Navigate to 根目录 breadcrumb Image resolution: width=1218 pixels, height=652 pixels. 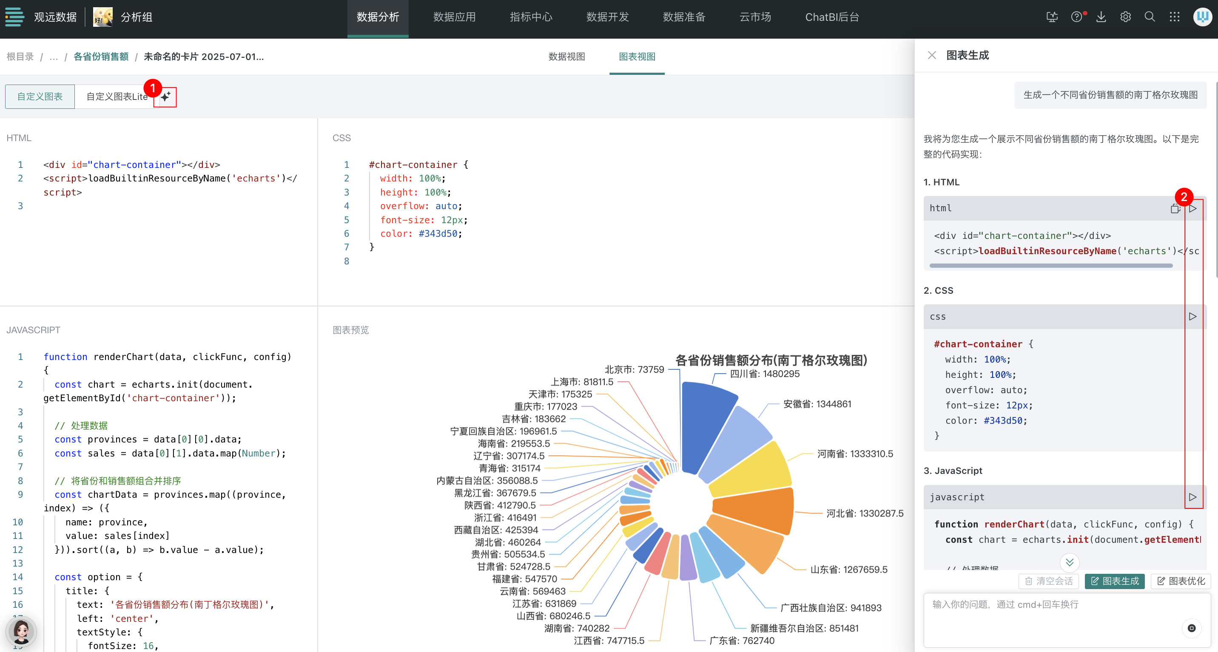coord(20,57)
